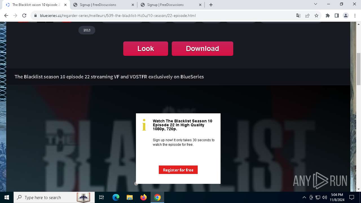Show hidden system tray icons
This screenshot has height=203, width=361.
304,197
